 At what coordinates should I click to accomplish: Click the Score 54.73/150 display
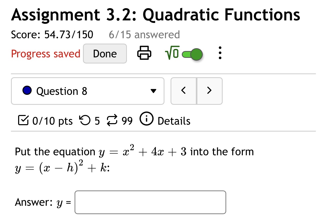(x=52, y=34)
